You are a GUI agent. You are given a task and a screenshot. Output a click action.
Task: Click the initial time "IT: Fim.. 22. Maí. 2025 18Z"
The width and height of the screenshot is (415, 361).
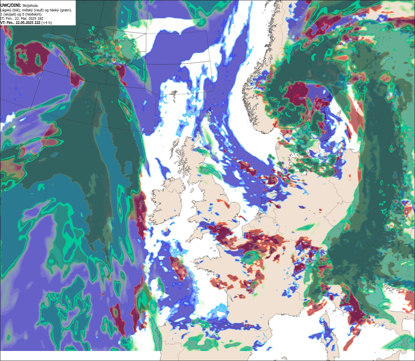coord(22,18)
